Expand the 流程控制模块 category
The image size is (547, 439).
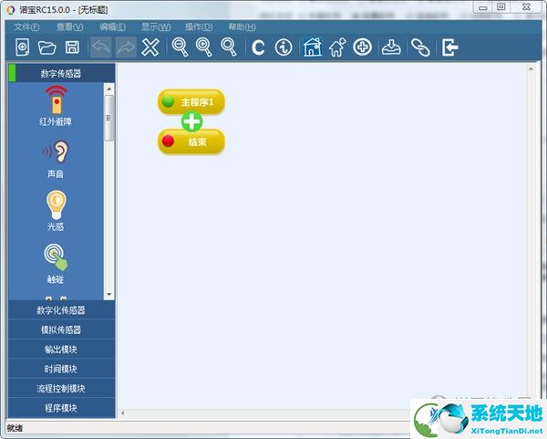62,389
